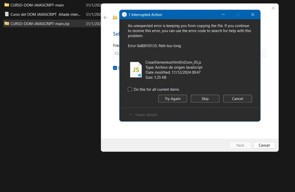Uncheck the blue checkbox in extraction wizard

coord(115,68)
